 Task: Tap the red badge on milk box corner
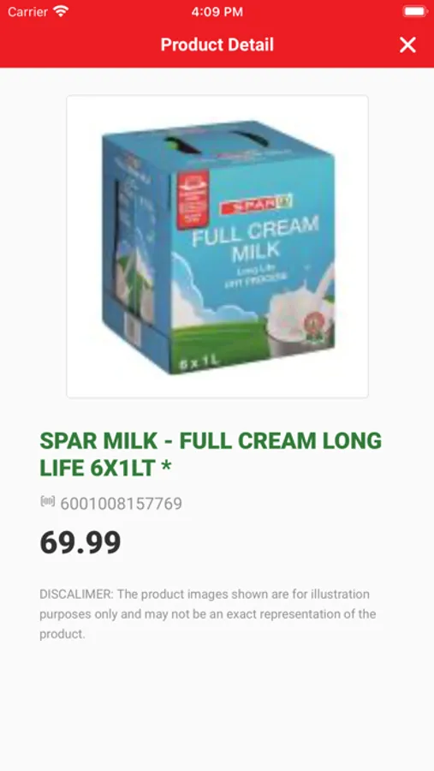[193, 199]
